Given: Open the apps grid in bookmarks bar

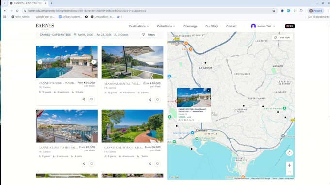Looking at the screenshot, I should pos(5,17).
